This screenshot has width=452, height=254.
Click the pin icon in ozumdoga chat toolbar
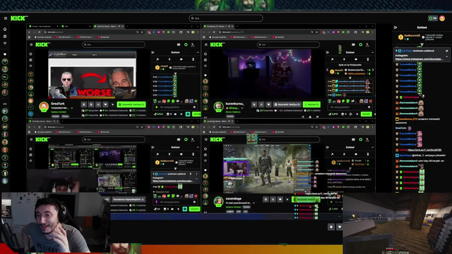[332, 154]
